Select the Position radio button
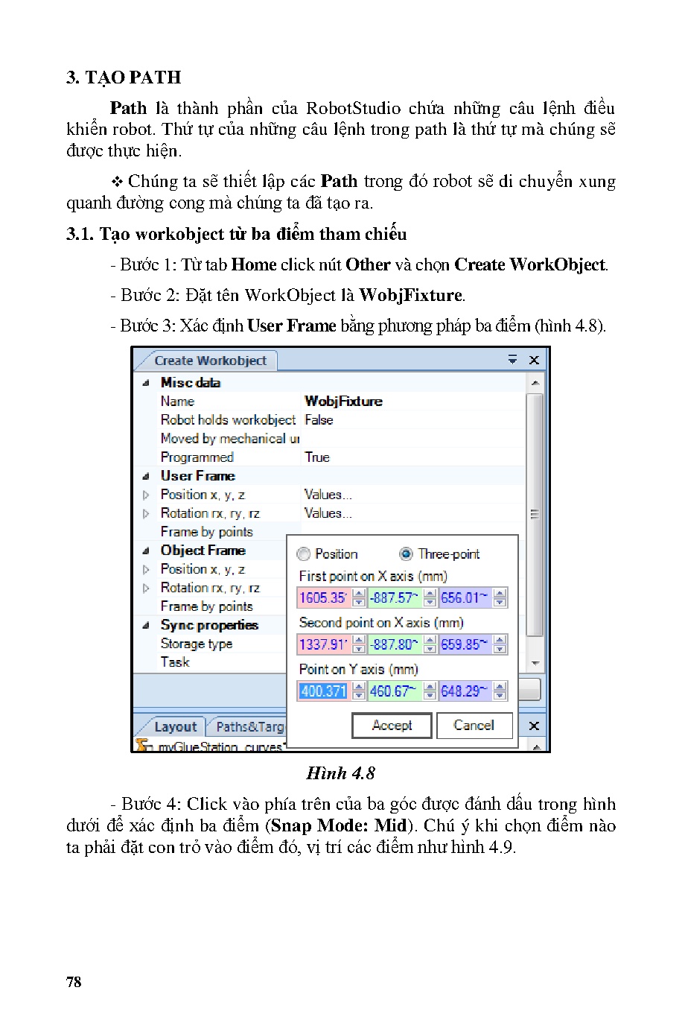 pos(304,554)
